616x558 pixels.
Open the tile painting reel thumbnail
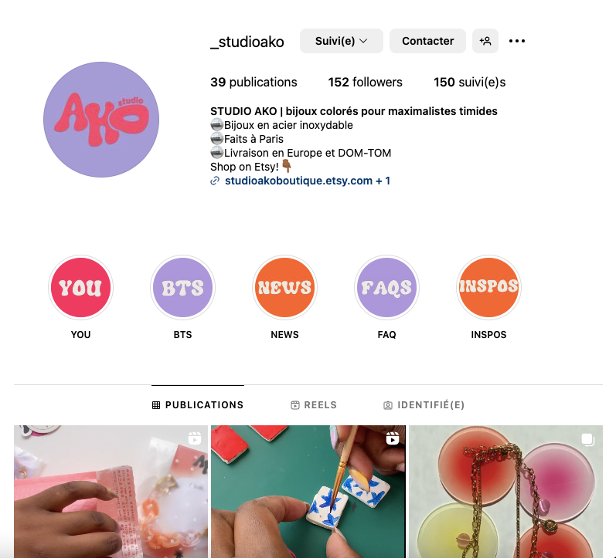coord(308,492)
